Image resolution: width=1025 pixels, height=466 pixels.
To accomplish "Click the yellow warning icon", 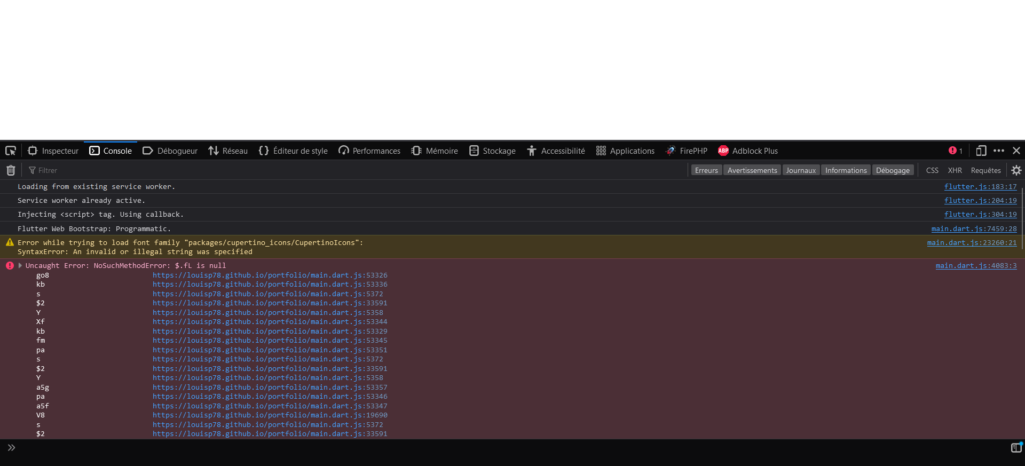I will pyautogui.click(x=10, y=242).
